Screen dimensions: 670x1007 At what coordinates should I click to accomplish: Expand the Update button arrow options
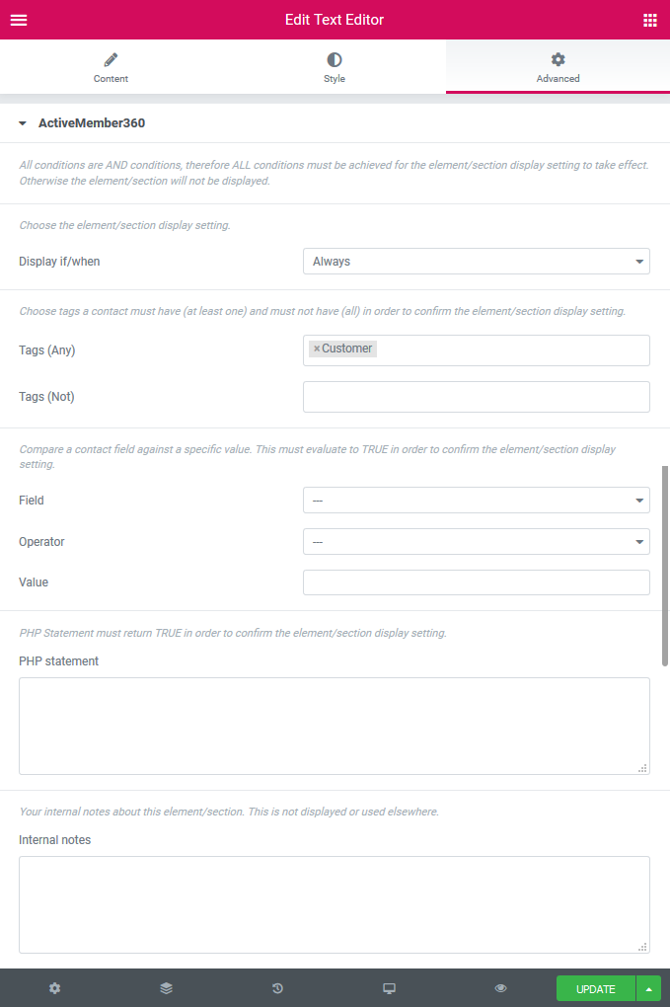[648, 987]
